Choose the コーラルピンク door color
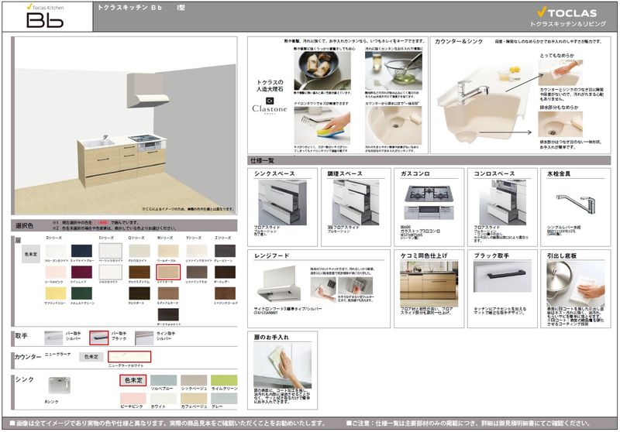Screen dimensions: 620x432 pyautogui.click(x=56, y=272)
